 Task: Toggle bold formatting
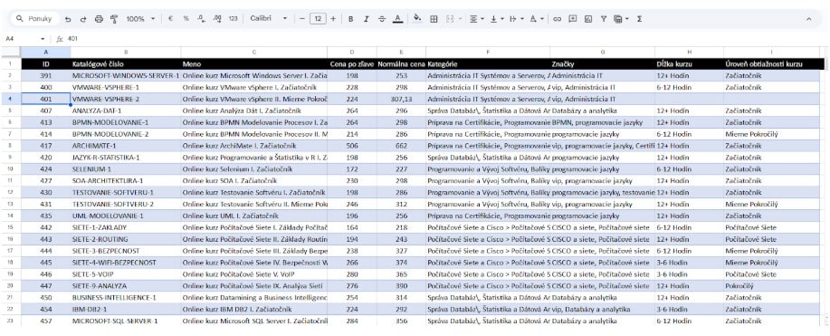[x=350, y=18]
